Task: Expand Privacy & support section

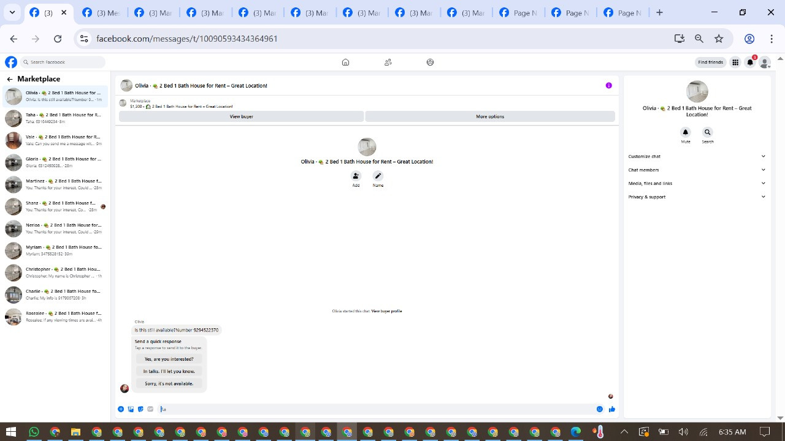Action: click(x=697, y=197)
